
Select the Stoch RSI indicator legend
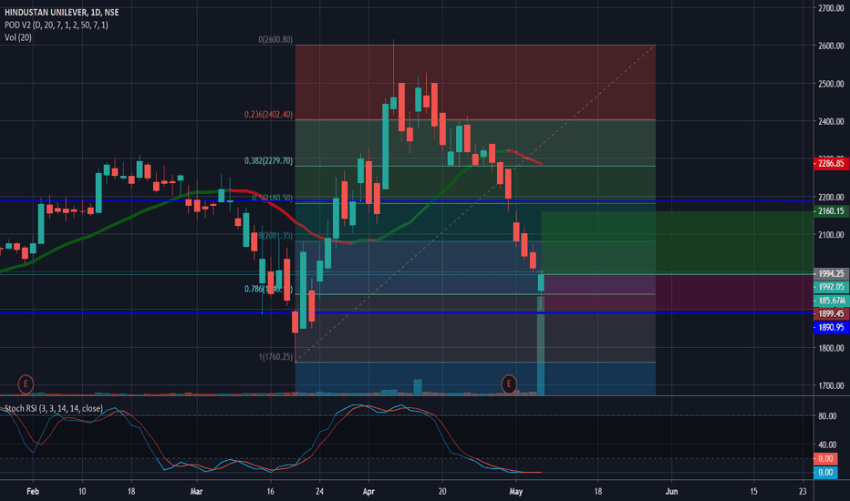(x=54, y=408)
